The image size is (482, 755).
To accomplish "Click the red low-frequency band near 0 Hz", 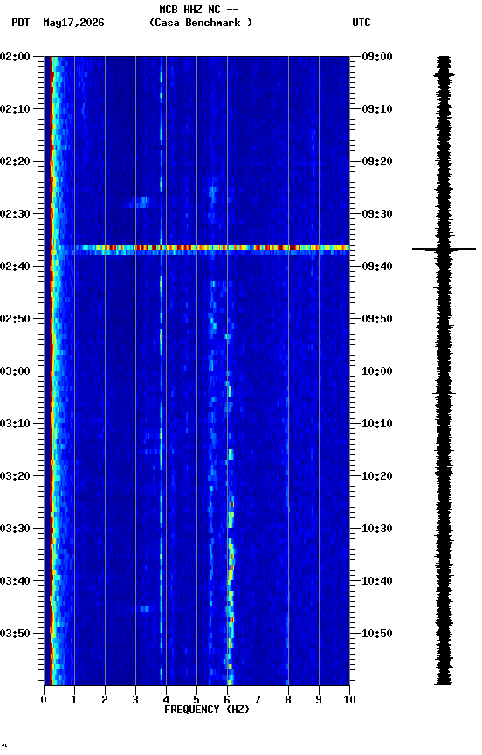I will (50, 371).
